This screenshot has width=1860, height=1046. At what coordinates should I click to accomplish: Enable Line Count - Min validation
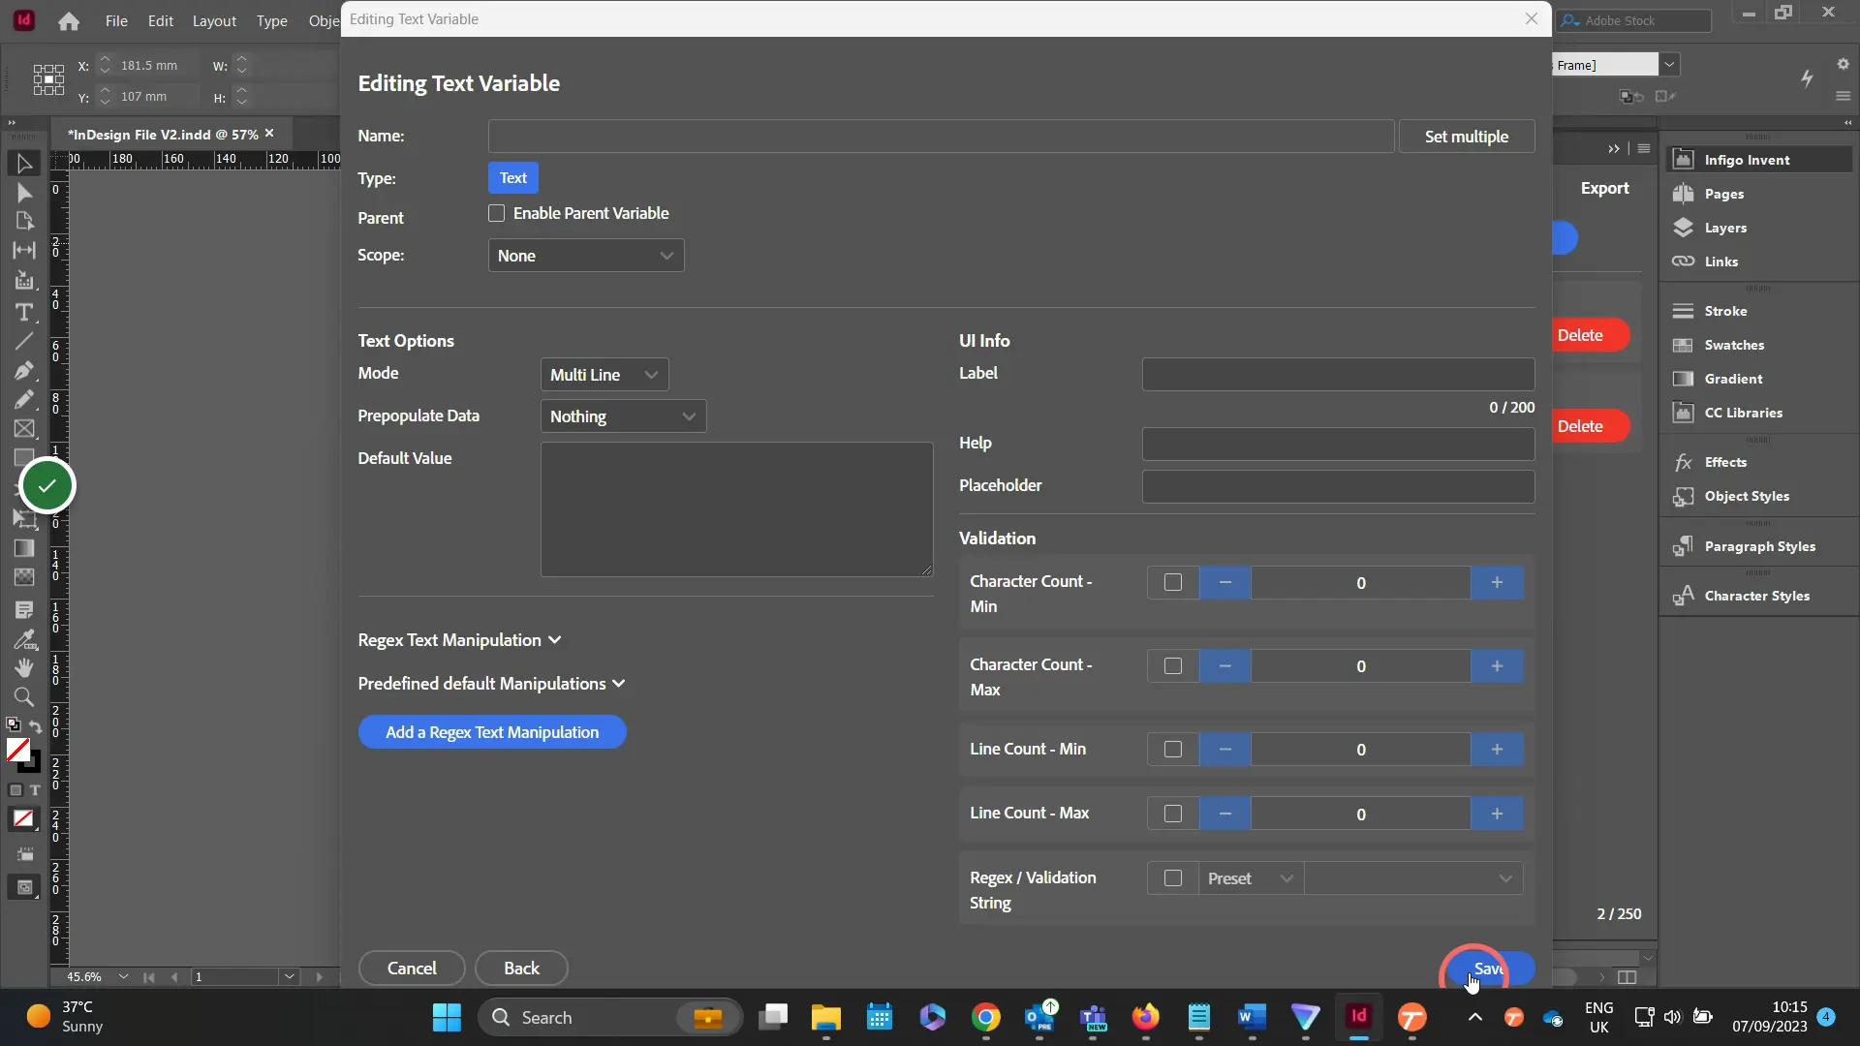point(1173,750)
